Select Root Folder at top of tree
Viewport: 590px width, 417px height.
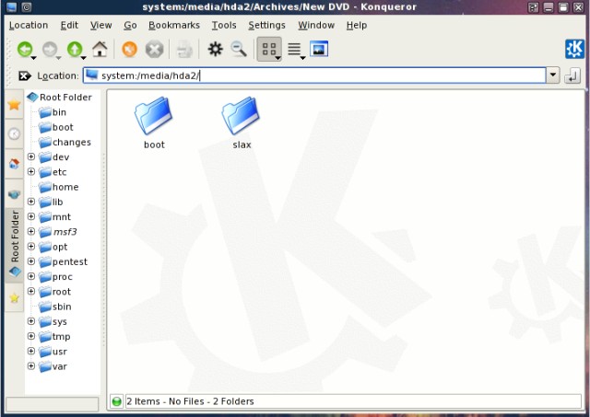59,98
